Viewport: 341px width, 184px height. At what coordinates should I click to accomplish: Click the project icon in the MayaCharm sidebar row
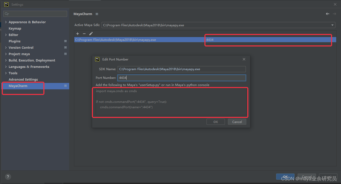pos(65,86)
